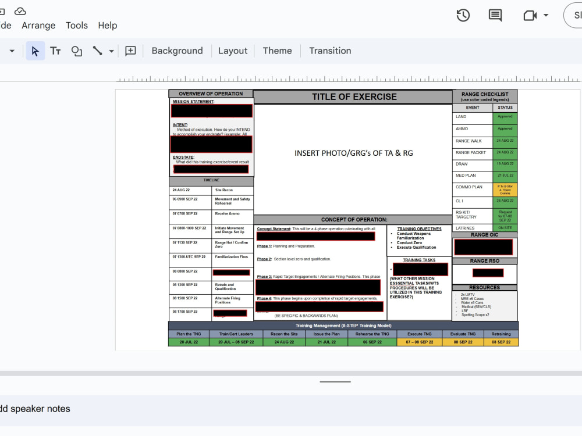Click the MISSION STATEMENT label
The width and height of the screenshot is (582, 436).
pyautogui.click(x=193, y=102)
